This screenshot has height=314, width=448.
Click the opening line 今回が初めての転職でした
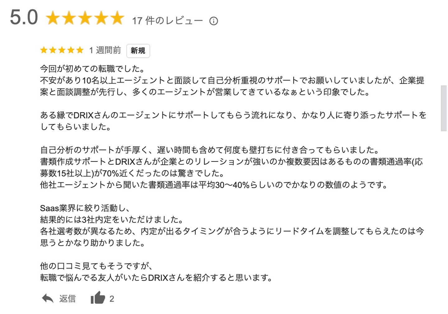point(92,69)
